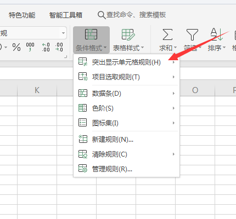Open the number format combo box dropdown
The width and height of the screenshot is (236, 219).
pos(63,33)
